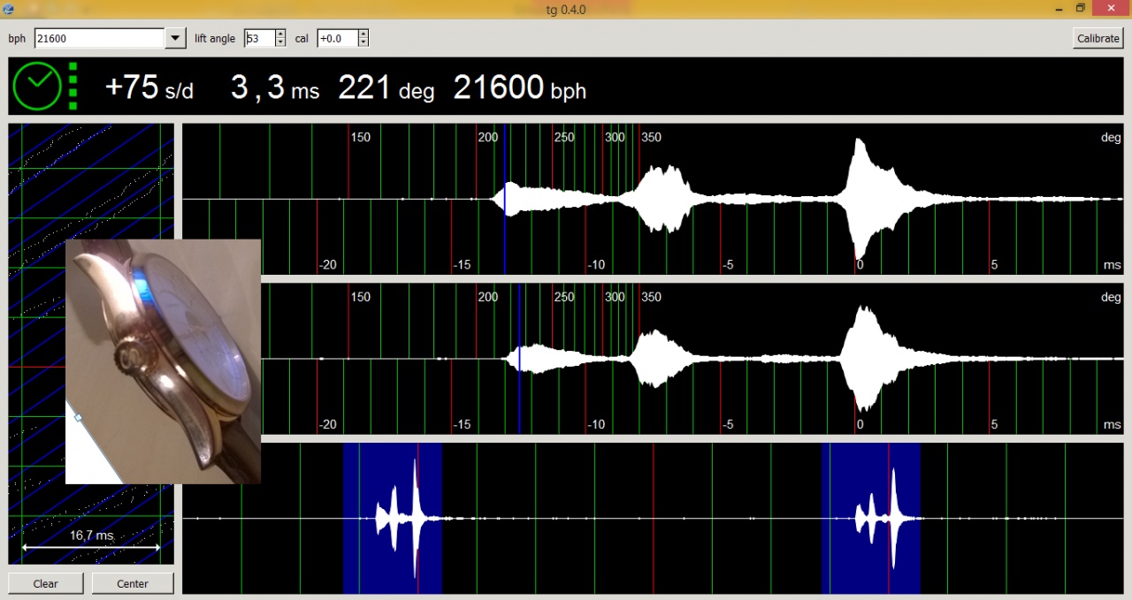Viewport: 1132px width, 600px height.
Task: Click into the lift angle field
Action: pos(258,38)
